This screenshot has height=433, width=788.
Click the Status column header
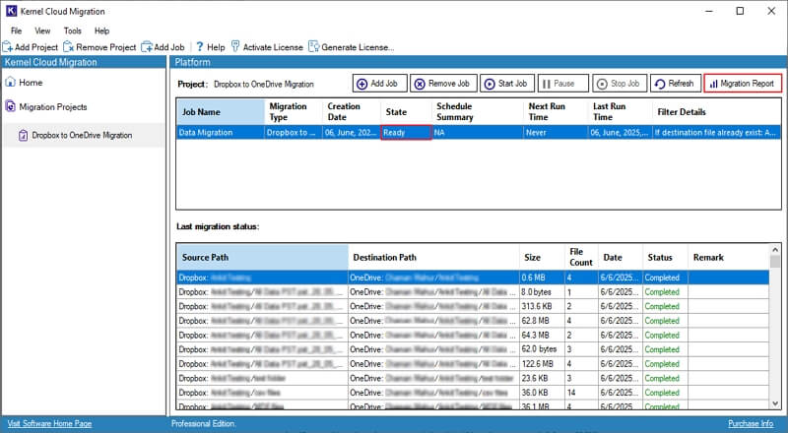[x=666, y=257]
